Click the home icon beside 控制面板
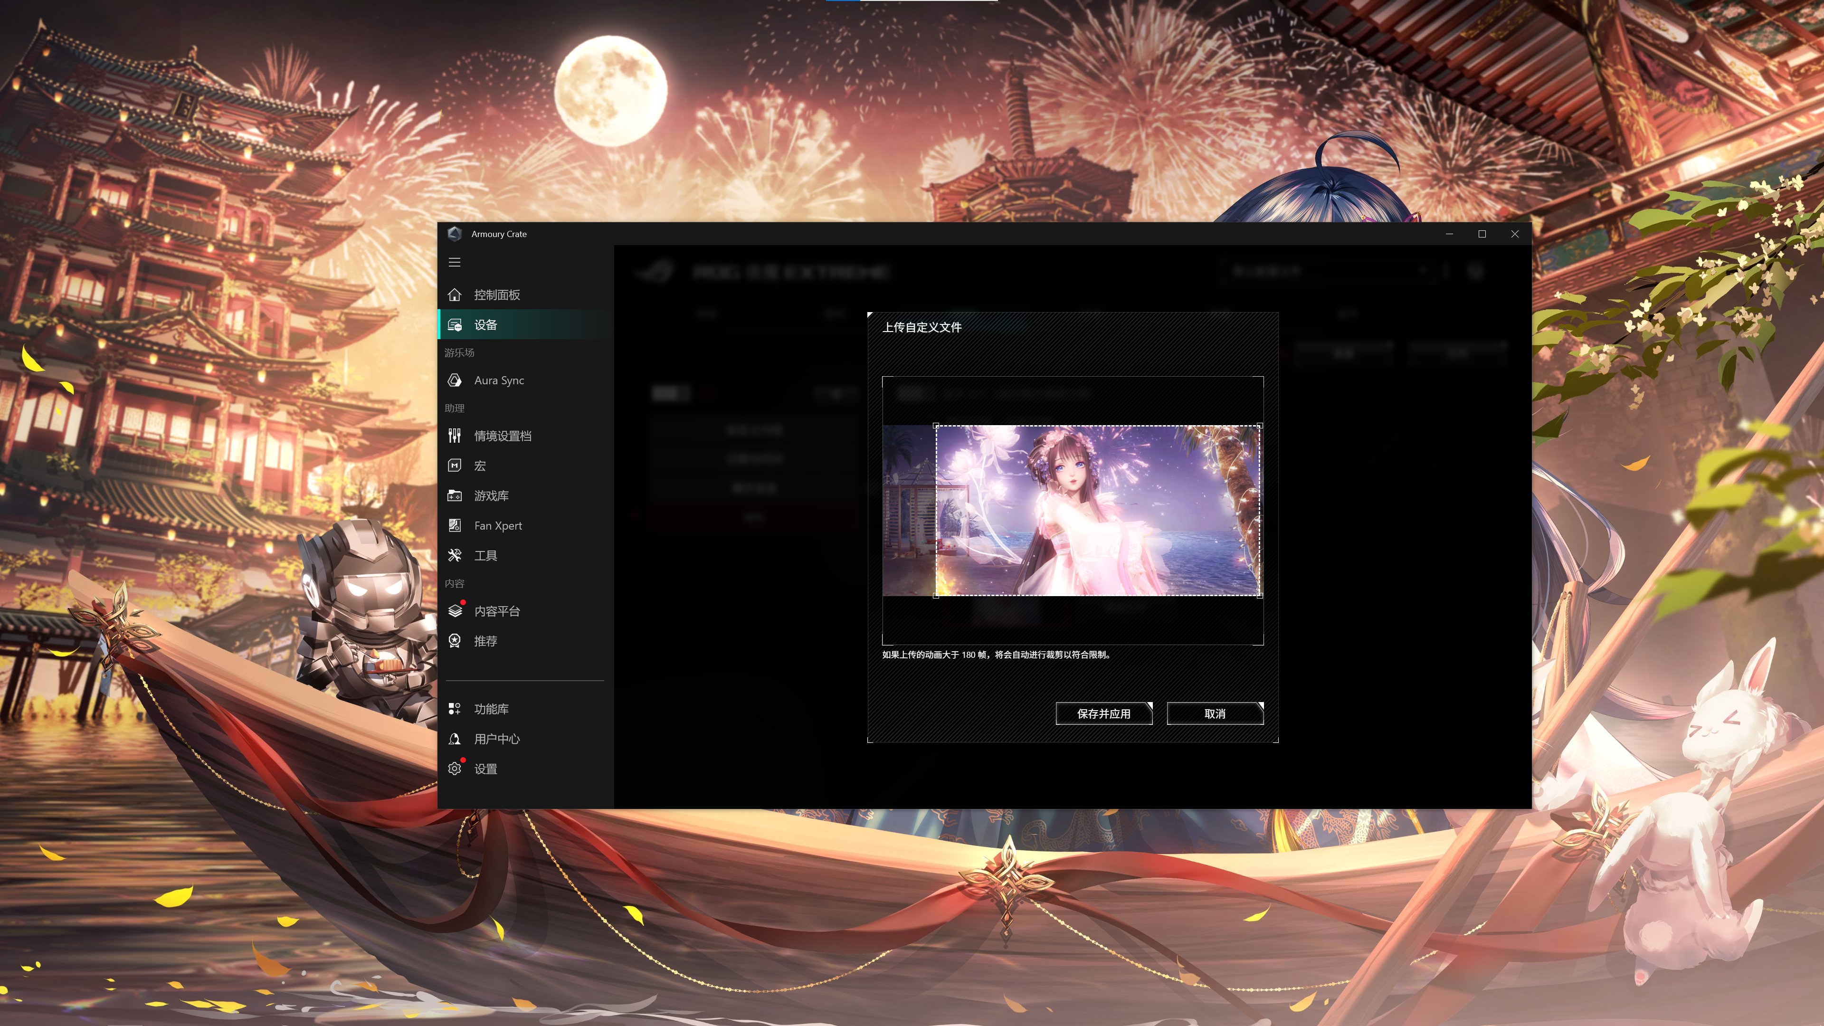 [455, 294]
